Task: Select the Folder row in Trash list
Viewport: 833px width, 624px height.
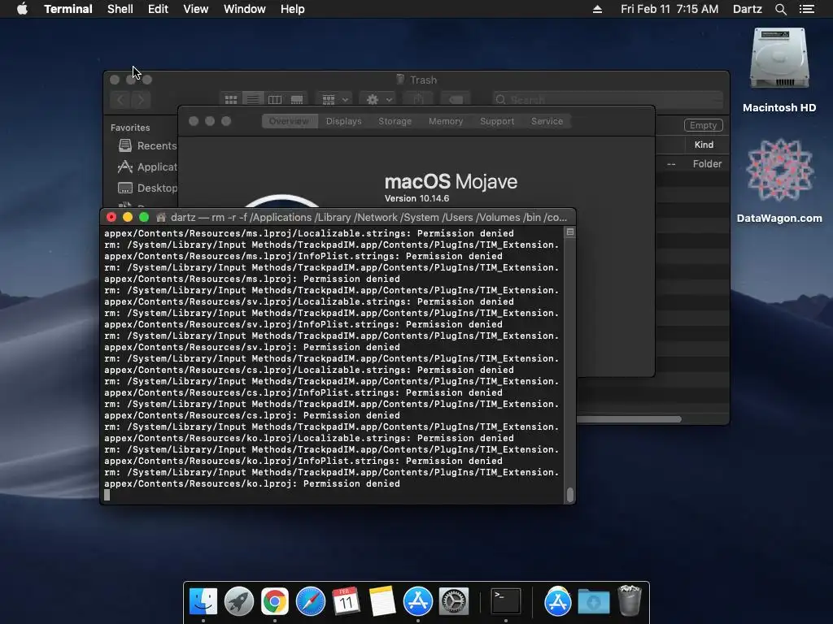Action: tap(692, 164)
